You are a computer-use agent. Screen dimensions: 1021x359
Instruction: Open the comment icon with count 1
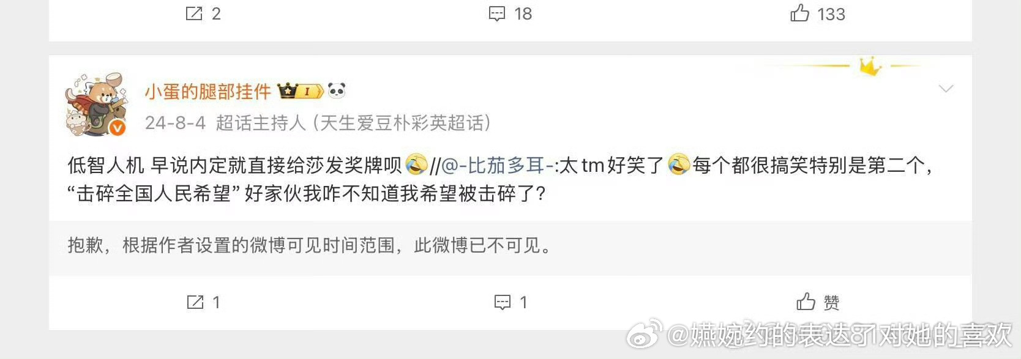(503, 302)
